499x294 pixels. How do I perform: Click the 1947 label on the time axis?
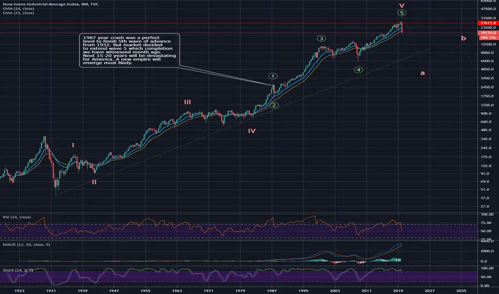tap(114, 290)
